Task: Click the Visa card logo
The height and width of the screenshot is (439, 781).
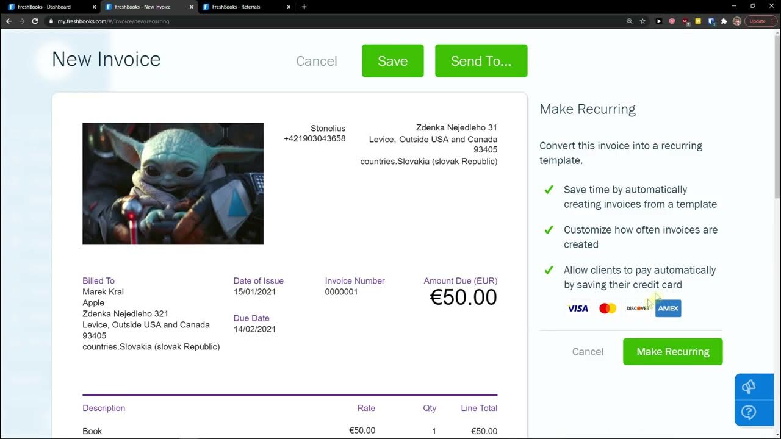Action: click(x=578, y=309)
